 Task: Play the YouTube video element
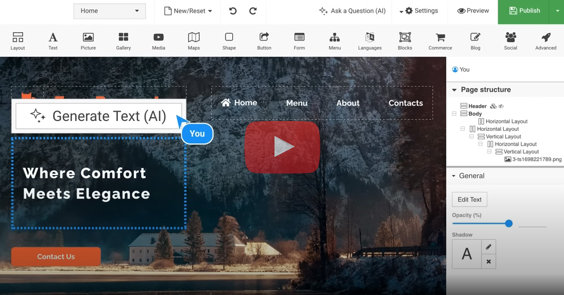click(283, 147)
